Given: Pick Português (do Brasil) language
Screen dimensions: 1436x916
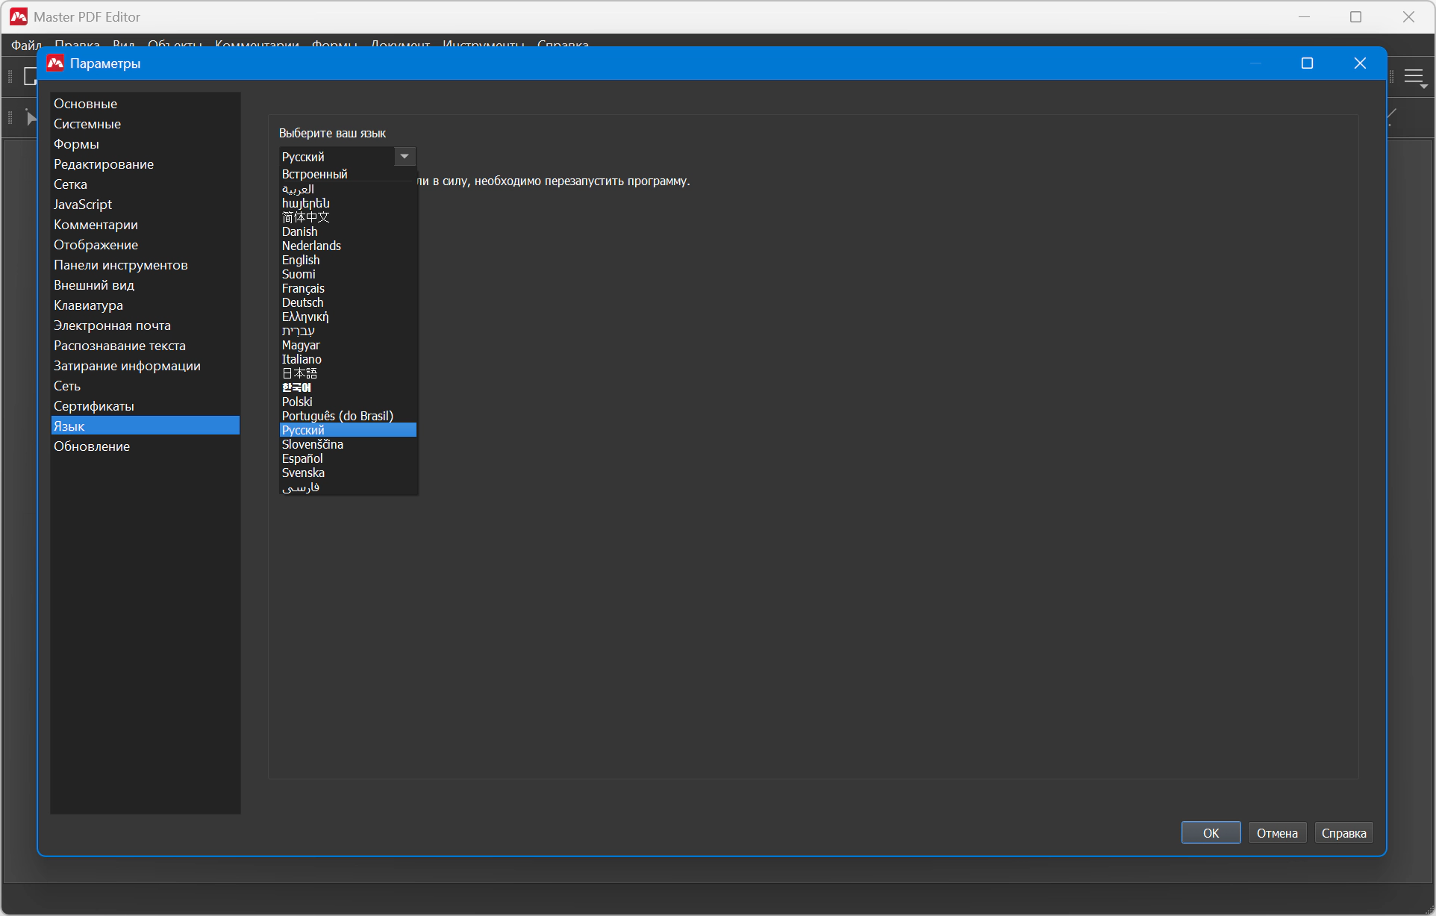Looking at the screenshot, I should [348, 416].
